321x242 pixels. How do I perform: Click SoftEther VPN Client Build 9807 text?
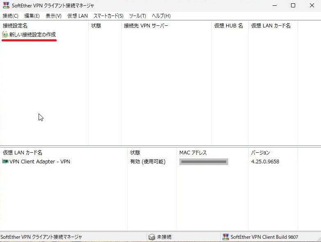click(264, 237)
